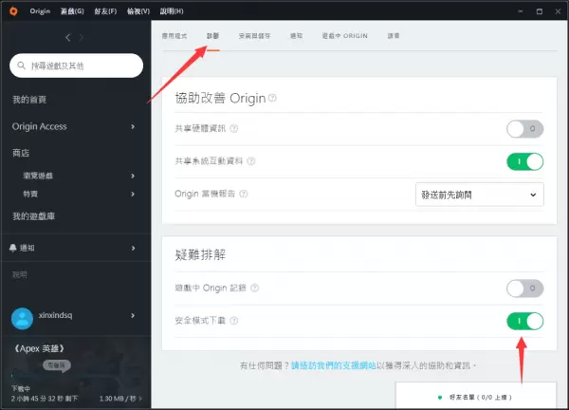This screenshot has height=410, width=569.
Task: Switch to the 應用程式 settings tab
Action: click(174, 35)
